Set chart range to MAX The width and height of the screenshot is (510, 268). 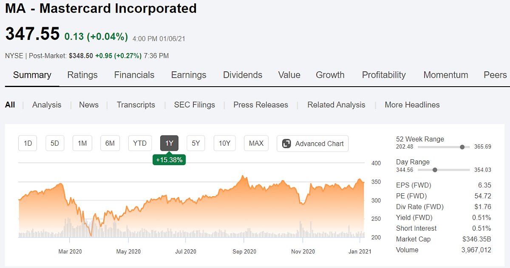(256, 144)
